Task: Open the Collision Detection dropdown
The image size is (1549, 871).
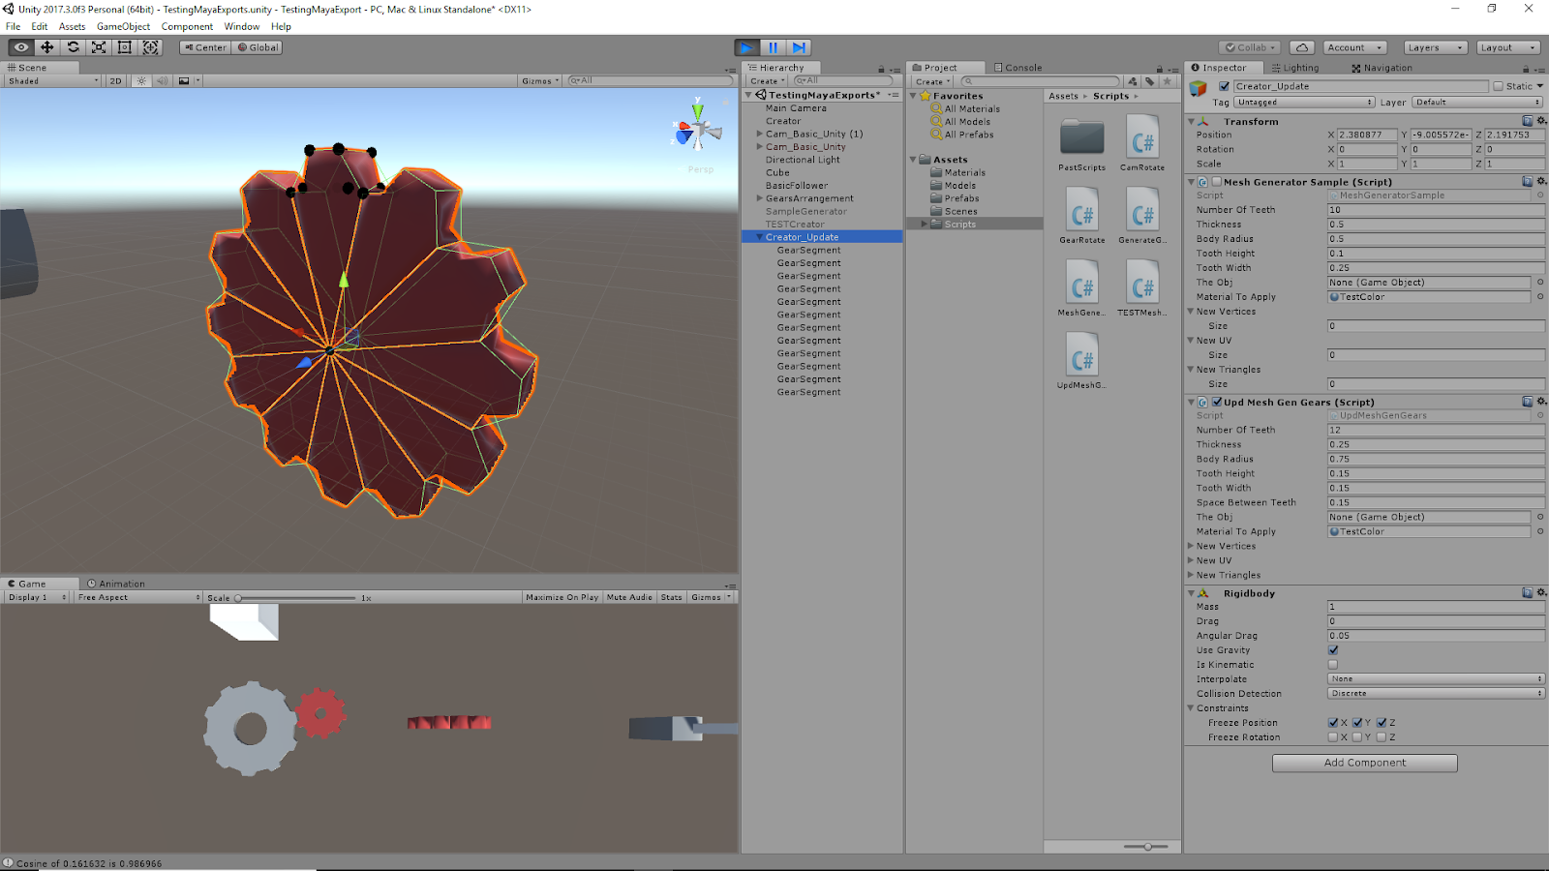Action: (x=1436, y=694)
